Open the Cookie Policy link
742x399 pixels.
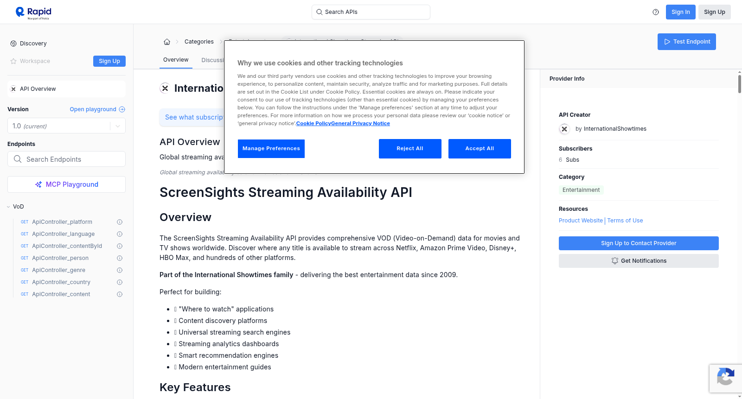click(313, 123)
